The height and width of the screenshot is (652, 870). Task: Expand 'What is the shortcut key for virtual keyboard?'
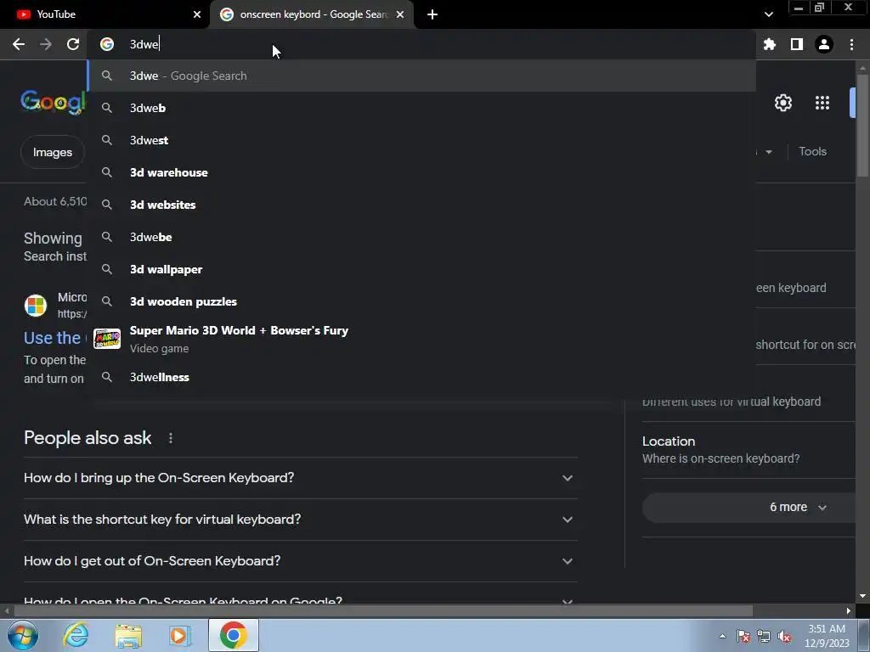click(x=300, y=520)
